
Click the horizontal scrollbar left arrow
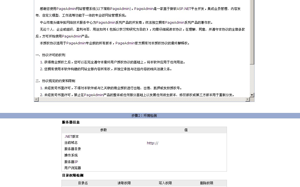click(x=36, y=99)
